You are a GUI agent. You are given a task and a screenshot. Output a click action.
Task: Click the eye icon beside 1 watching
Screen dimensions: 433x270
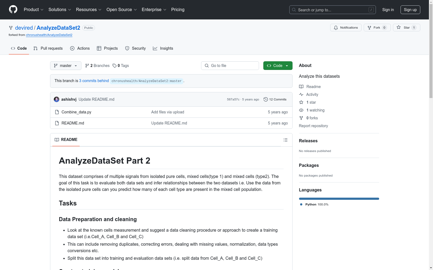[x=301, y=110]
